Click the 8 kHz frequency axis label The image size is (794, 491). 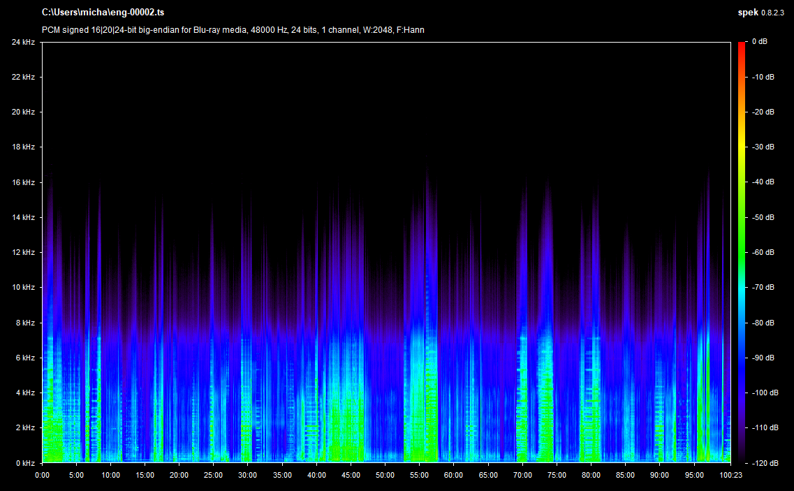(x=25, y=323)
